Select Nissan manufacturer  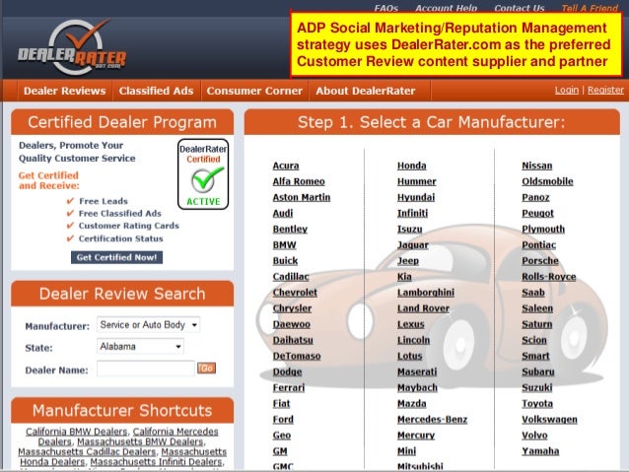pyautogui.click(x=536, y=166)
